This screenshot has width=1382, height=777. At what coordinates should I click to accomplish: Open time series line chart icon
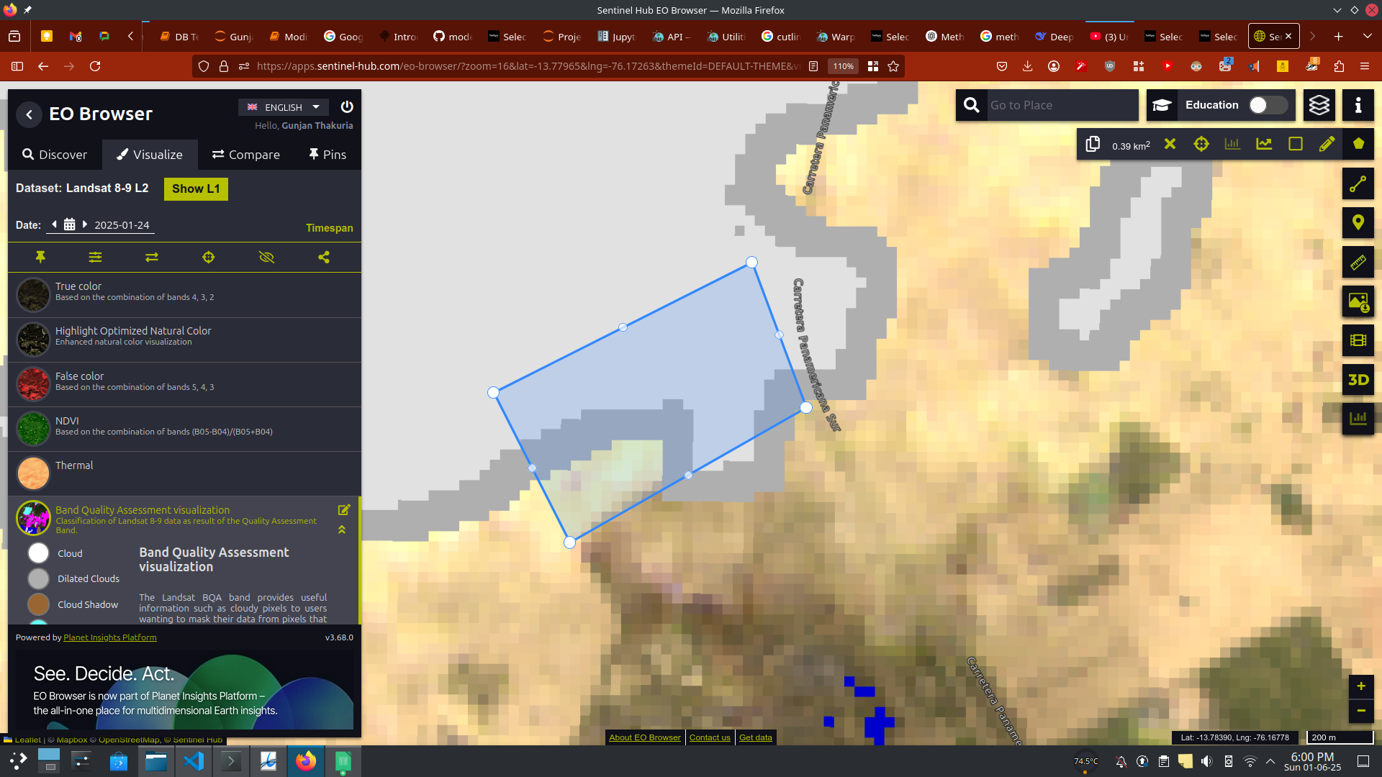(1264, 144)
